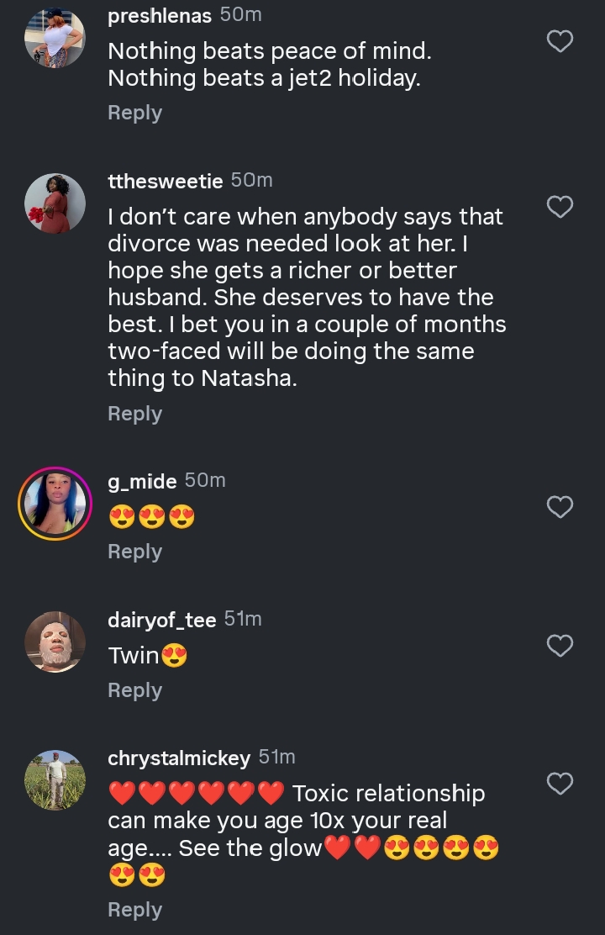Tap the dairyof_tee username
Image resolution: width=605 pixels, height=935 pixels.
pyautogui.click(x=162, y=620)
